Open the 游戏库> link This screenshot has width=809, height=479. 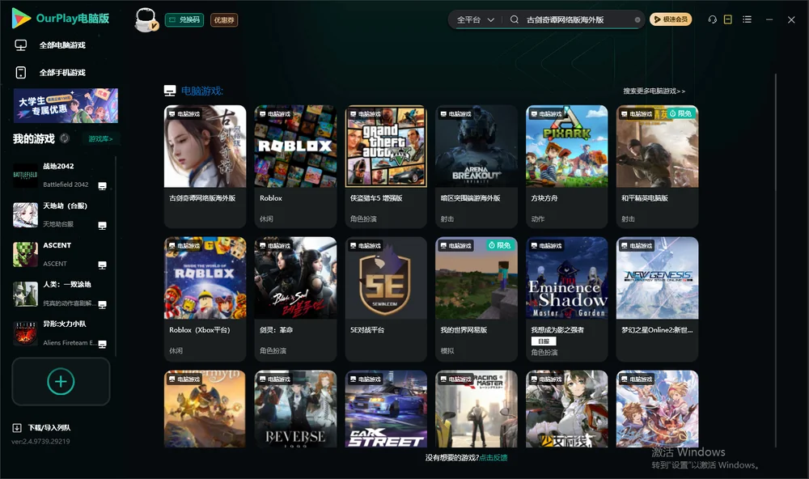pyautogui.click(x=100, y=139)
